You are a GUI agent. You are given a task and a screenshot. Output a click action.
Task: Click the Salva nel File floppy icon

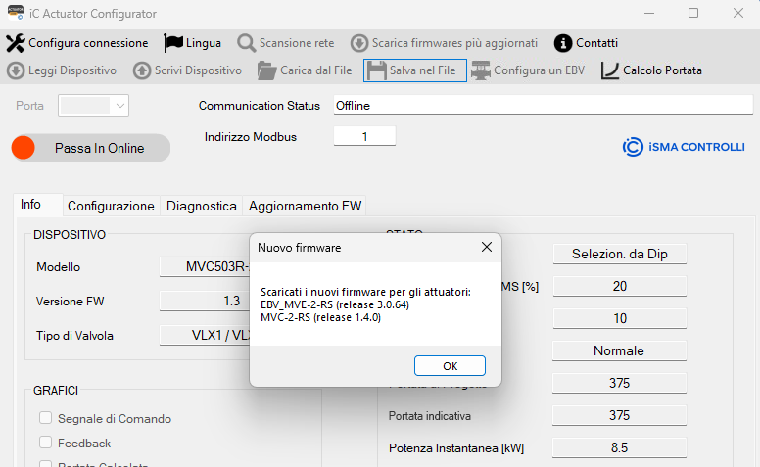tap(377, 70)
